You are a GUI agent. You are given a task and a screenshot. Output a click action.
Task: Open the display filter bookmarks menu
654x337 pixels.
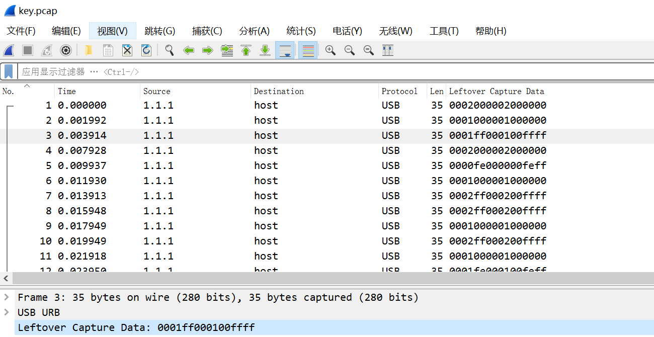(x=8, y=71)
